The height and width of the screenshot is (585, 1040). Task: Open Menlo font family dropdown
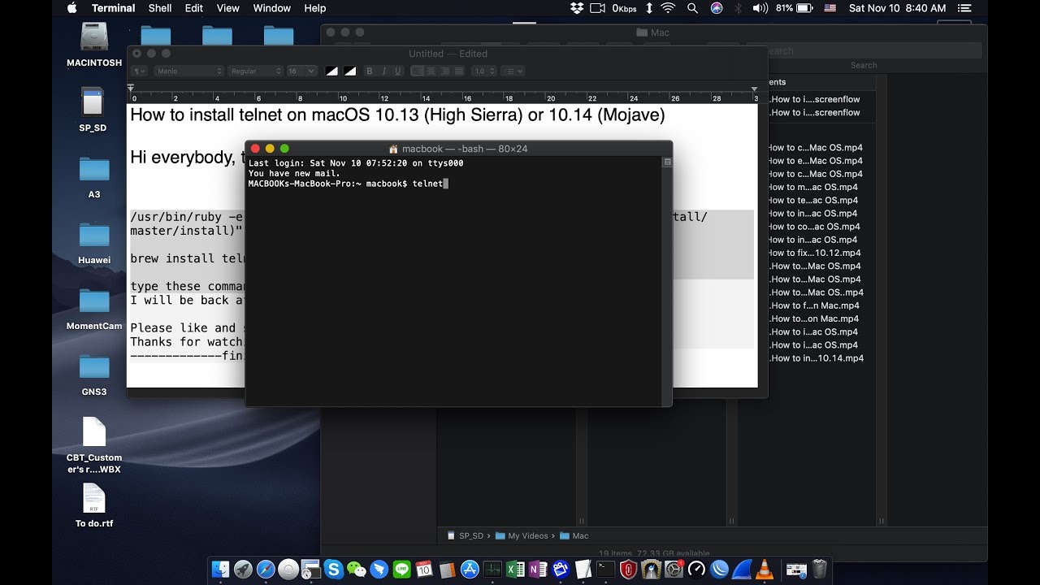(188, 71)
